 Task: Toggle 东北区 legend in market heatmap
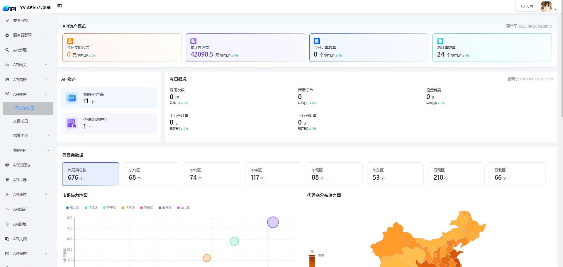click(x=73, y=208)
